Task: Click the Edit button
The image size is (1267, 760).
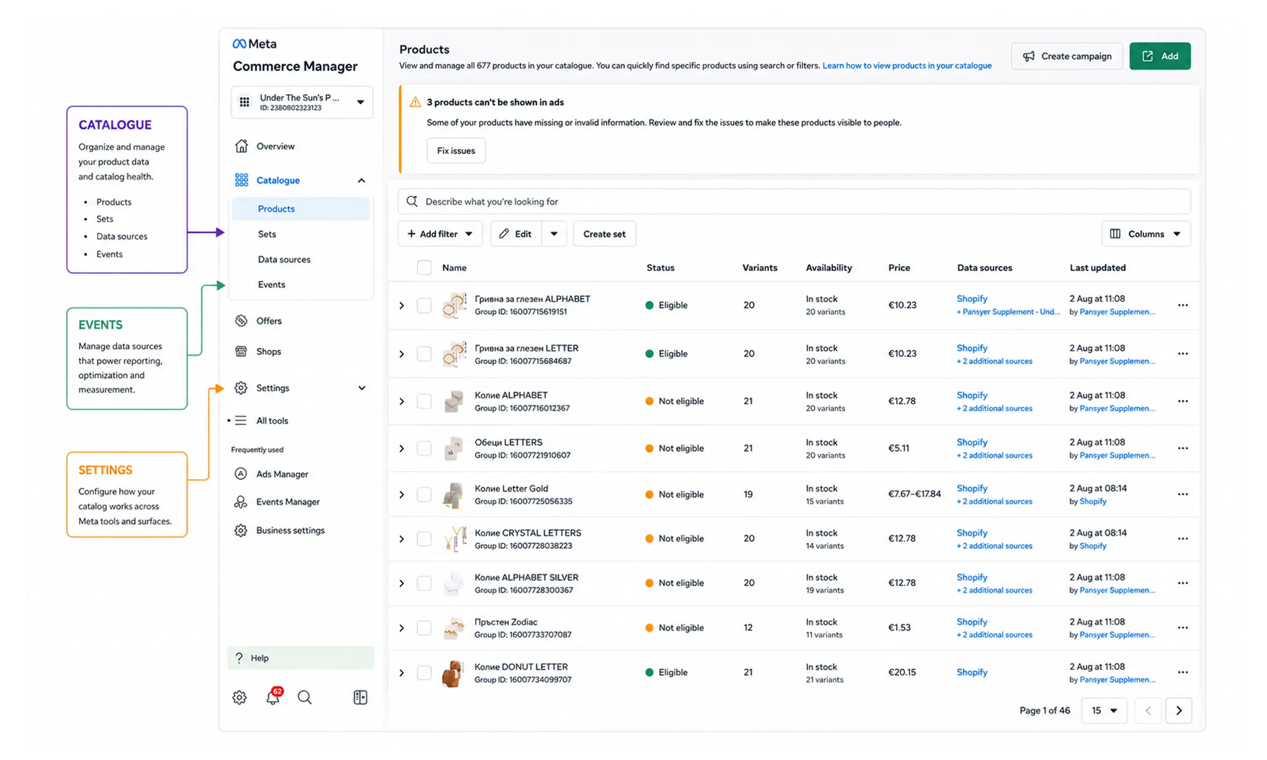Action: point(516,234)
